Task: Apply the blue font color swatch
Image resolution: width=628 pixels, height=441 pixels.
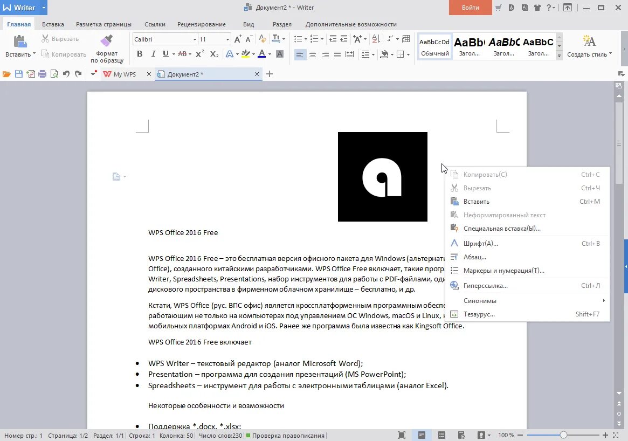Action: (x=261, y=54)
